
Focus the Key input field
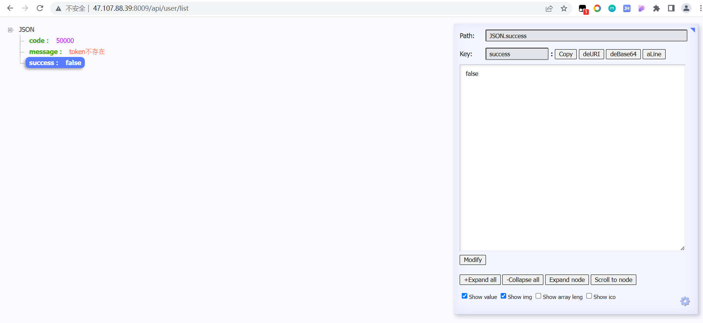click(x=517, y=54)
